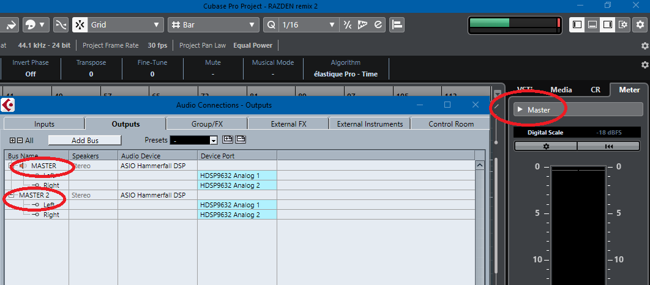Collapse the MASTER 2 bus tree
This screenshot has height=285, width=650.
coord(12,194)
